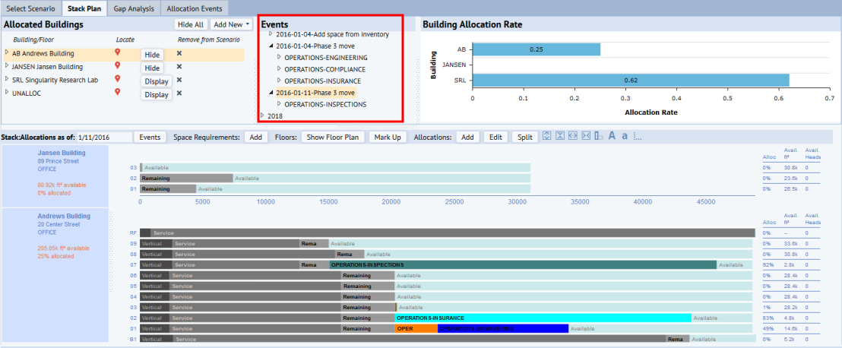Image resolution: width=842 pixels, height=348 pixels.
Task: Click the Hide All button
Action: (x=191, y=24)
